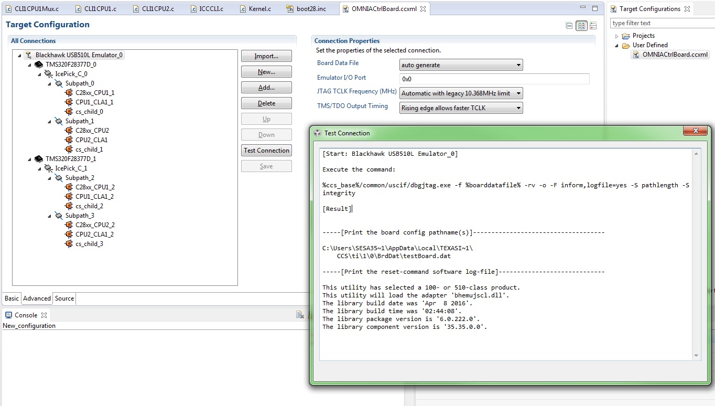The image size is (715, 406).
Task: Click the C28xx_CPU2_2 core icon
Action: (x=69, y=225)
